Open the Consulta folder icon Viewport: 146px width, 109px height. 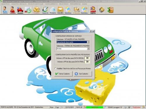(60, 10)
